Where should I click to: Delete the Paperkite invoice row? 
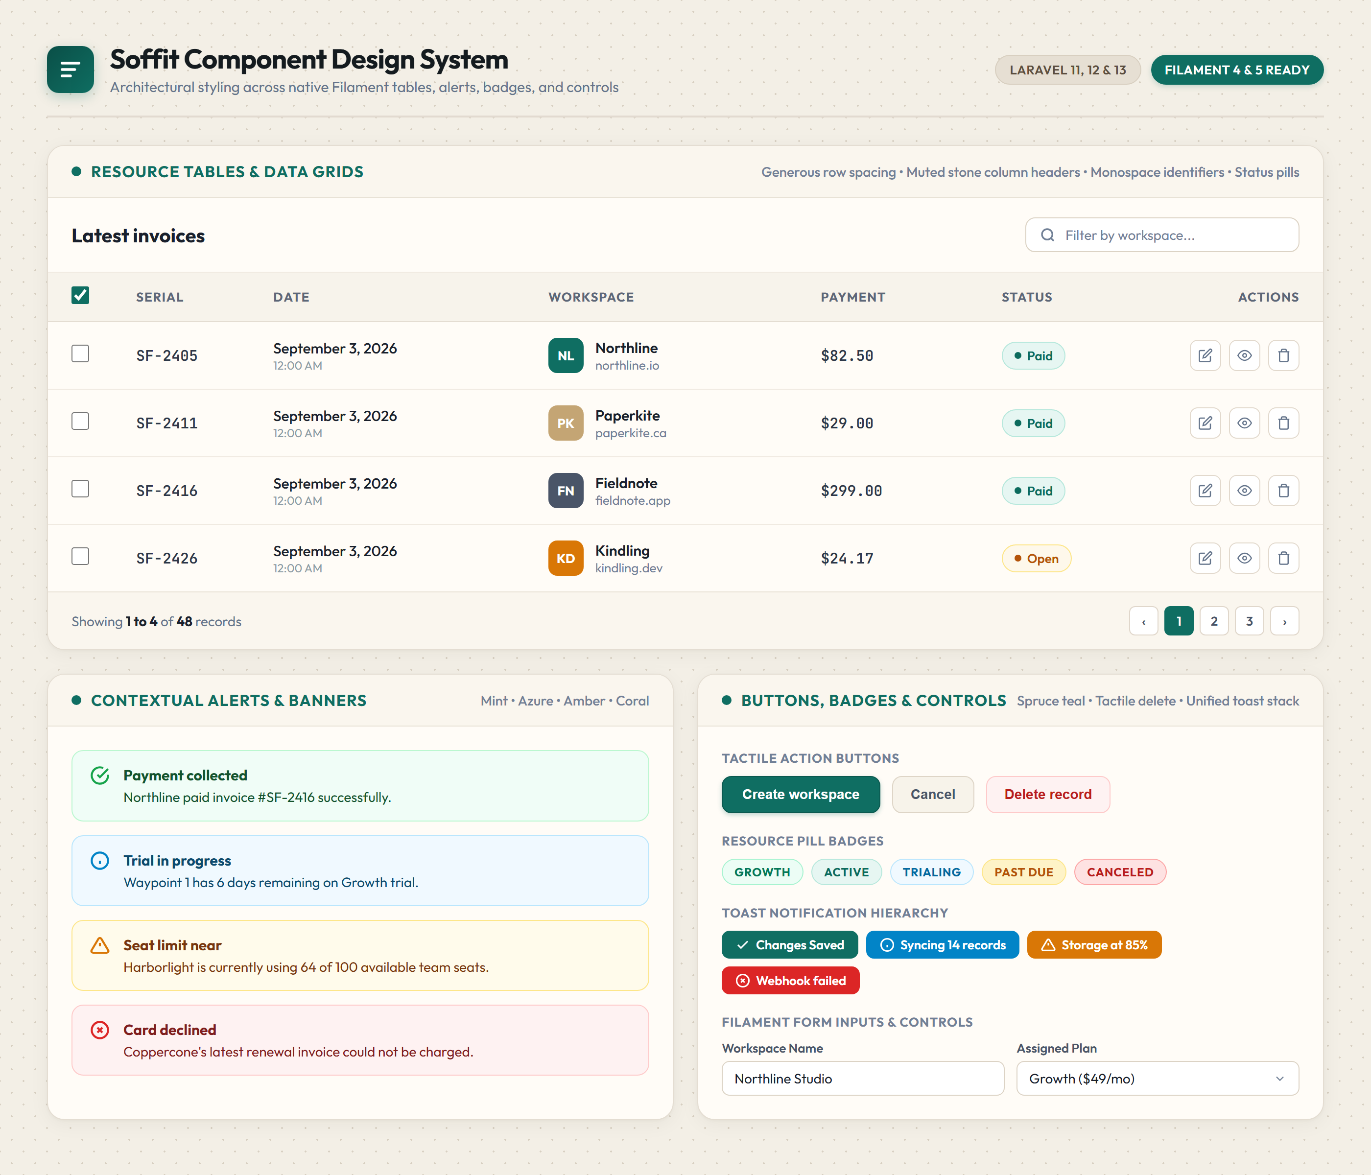(x=1283, y=423)
